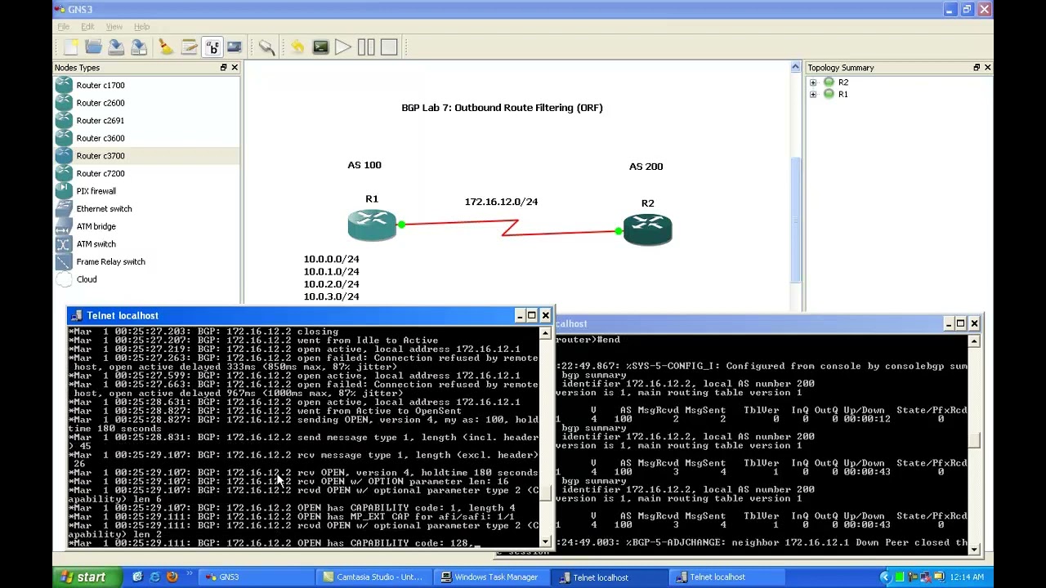
Task: Close the Nodes Types panel
Action: tap(235, 68)
